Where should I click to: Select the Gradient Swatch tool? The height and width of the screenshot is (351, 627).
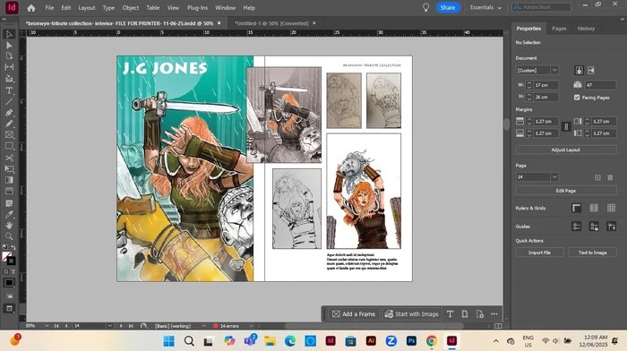(9, 180)
